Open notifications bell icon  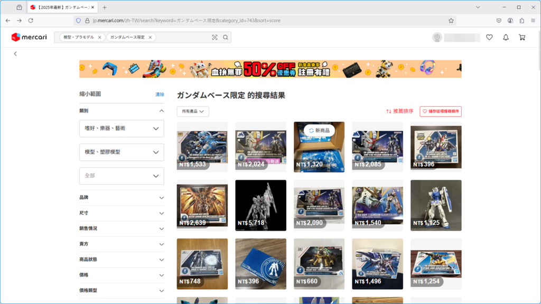(506, 38)
